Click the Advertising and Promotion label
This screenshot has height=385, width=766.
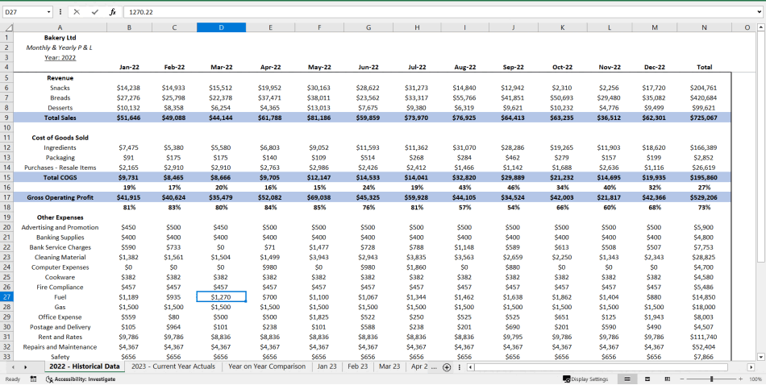point(60,227)
